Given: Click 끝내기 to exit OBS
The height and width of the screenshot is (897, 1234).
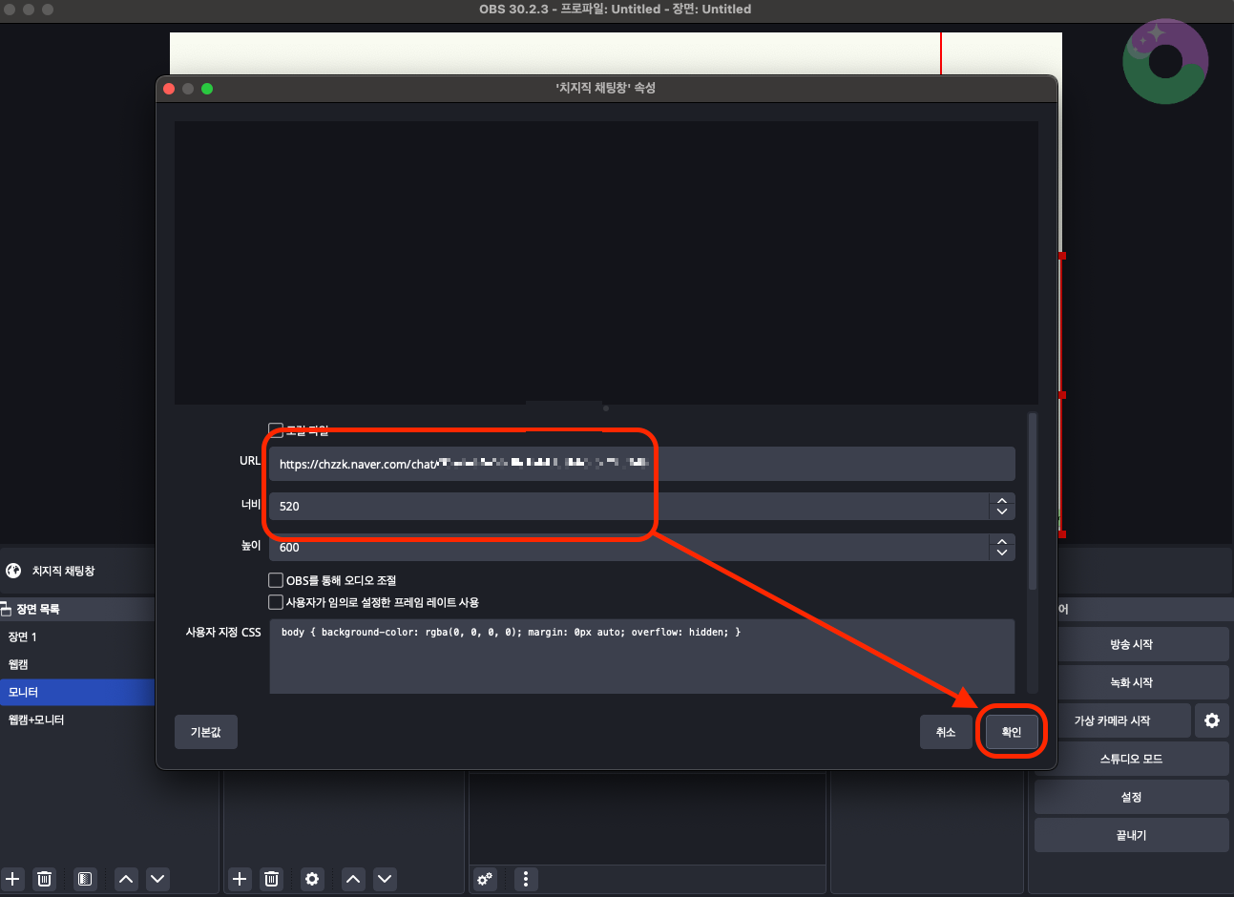Looking at the screenshot, I should (1131, 835).
